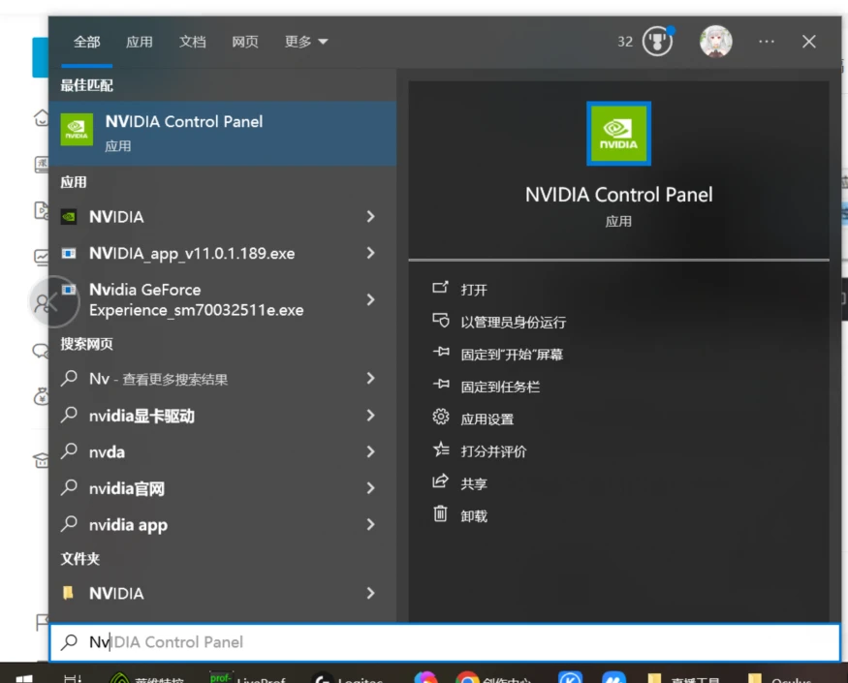Click NVIDIA Control Panel green icon in best match
This screenshot has width=848, height=683.
tap(77, 130)
